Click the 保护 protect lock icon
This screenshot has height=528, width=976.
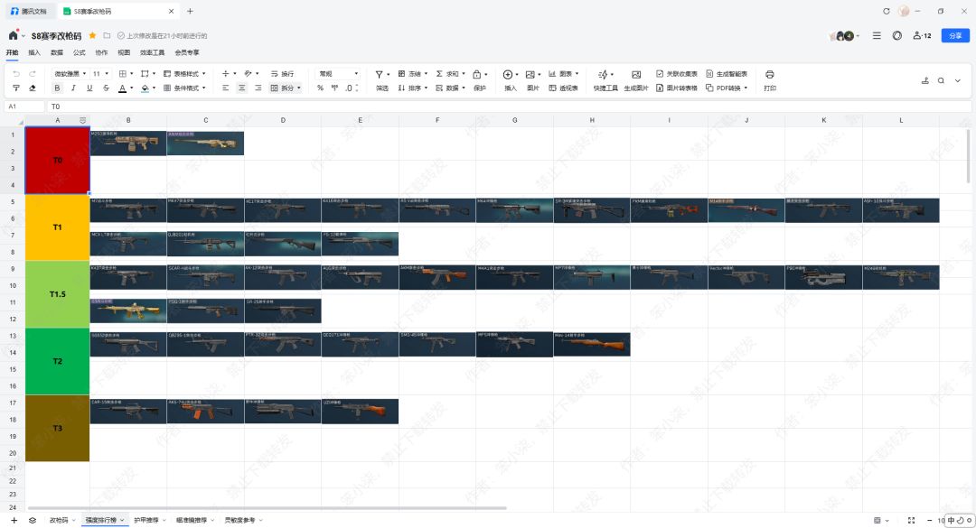tap(477, 74)
